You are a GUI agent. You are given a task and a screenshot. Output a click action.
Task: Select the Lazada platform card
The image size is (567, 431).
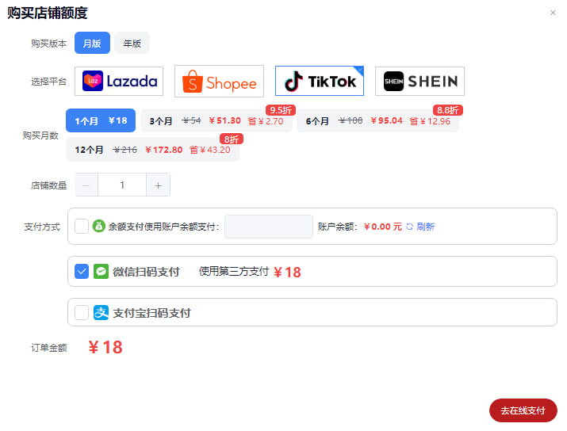pyautogui.click(x=119, y=81)
